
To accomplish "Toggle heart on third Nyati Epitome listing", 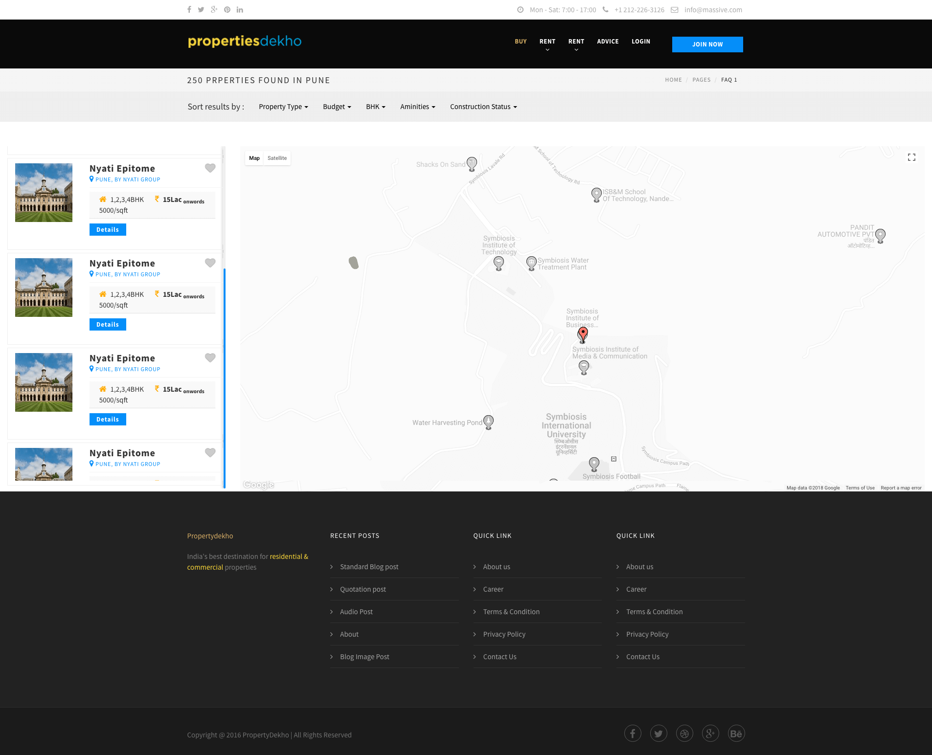I will [x=210, y=358].
